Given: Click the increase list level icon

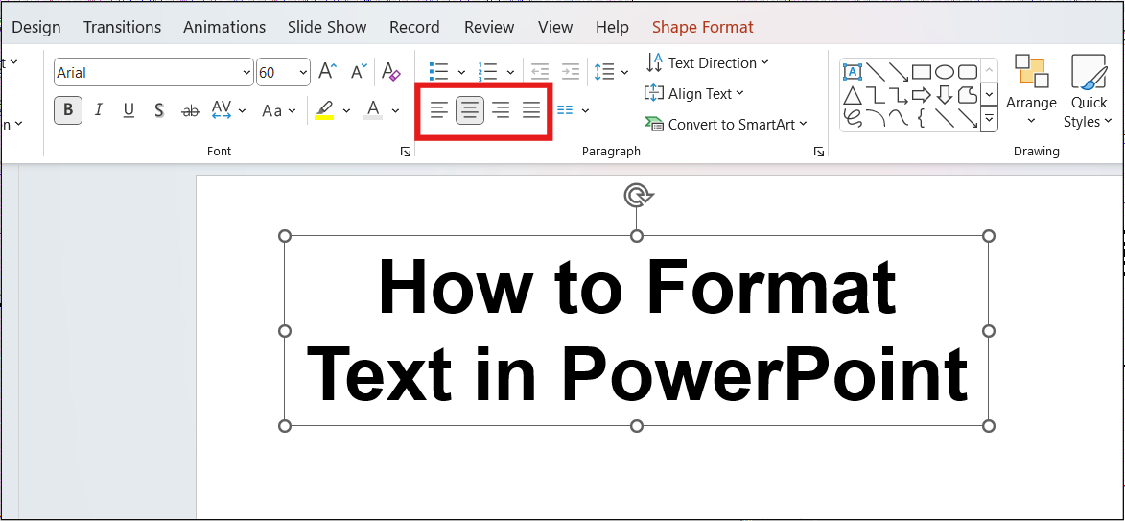Looking at the screenshot, I should [x=571, y=71].
